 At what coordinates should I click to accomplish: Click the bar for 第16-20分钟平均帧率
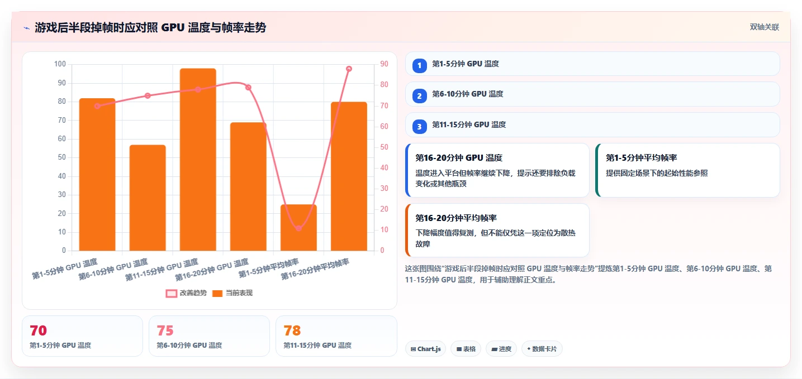click(x=349, y=176)
